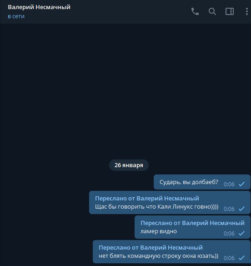Select the "Сударь, вы долбаеб?" message bubble
The width and height of the screenshot is (251, 266).
tap(202, 182)
